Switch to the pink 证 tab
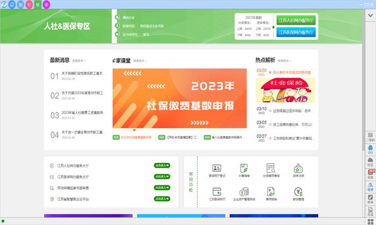This screenshot has height=225, width=376. point(46,4)
